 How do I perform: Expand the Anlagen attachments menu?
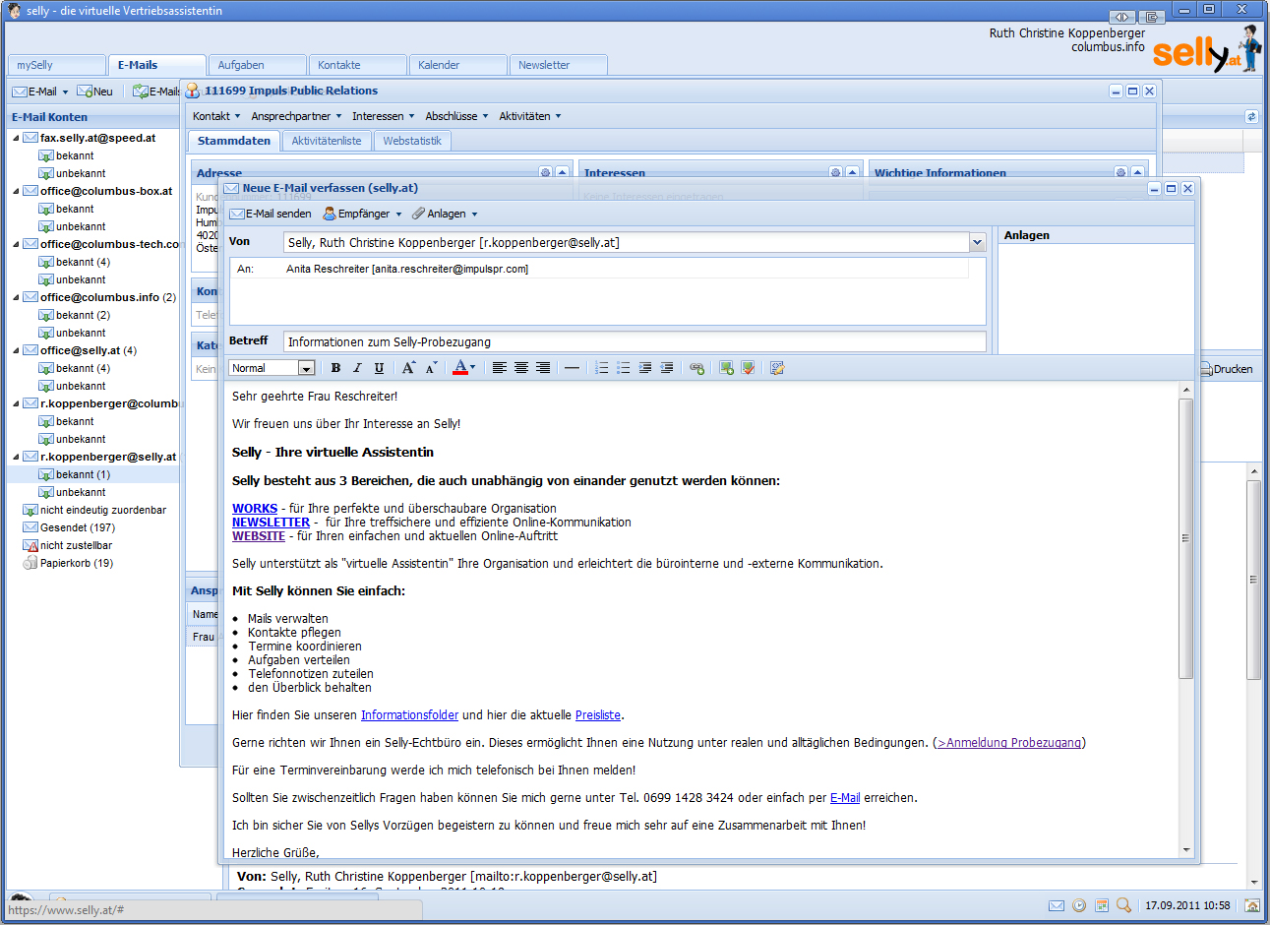(446, 214)
